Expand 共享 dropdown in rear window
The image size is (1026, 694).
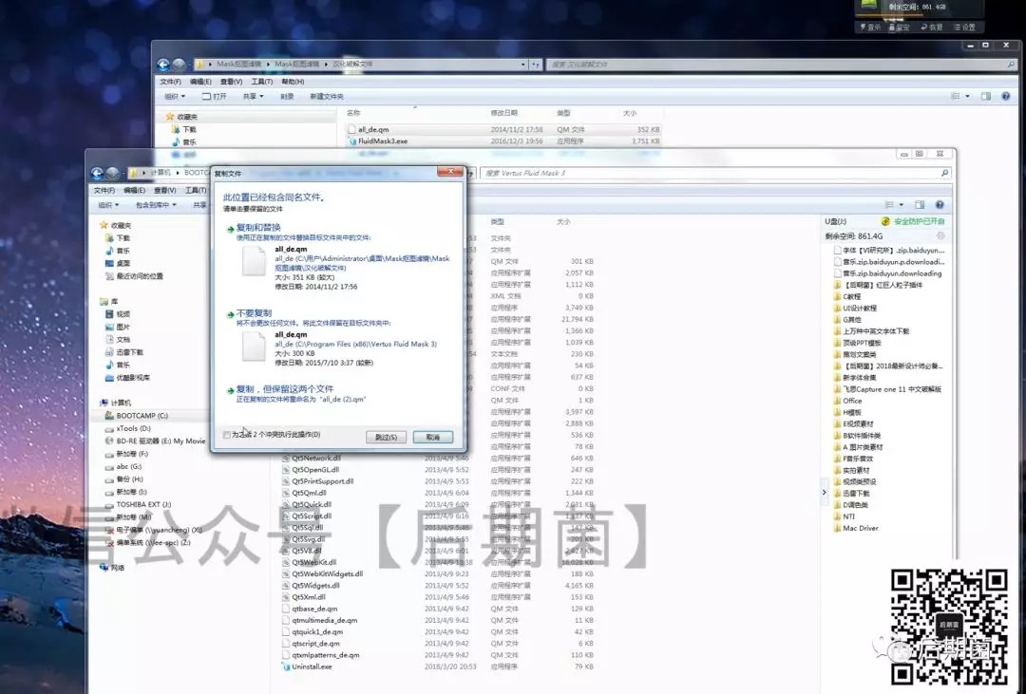pos(254,96)
